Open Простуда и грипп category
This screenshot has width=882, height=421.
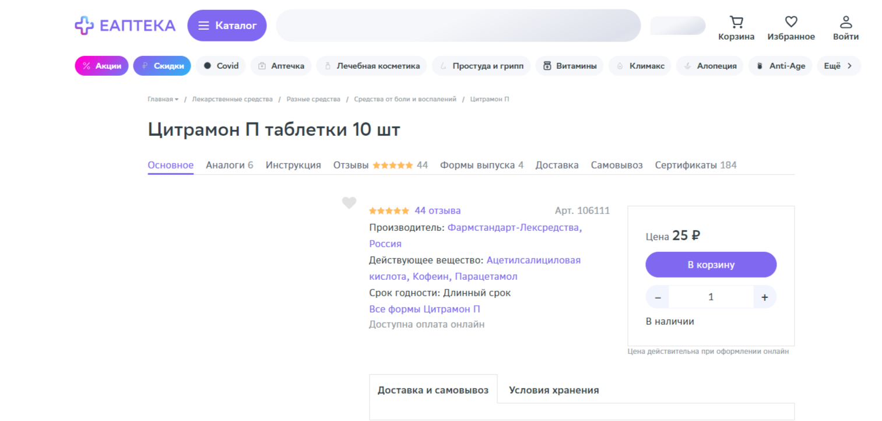482,66
